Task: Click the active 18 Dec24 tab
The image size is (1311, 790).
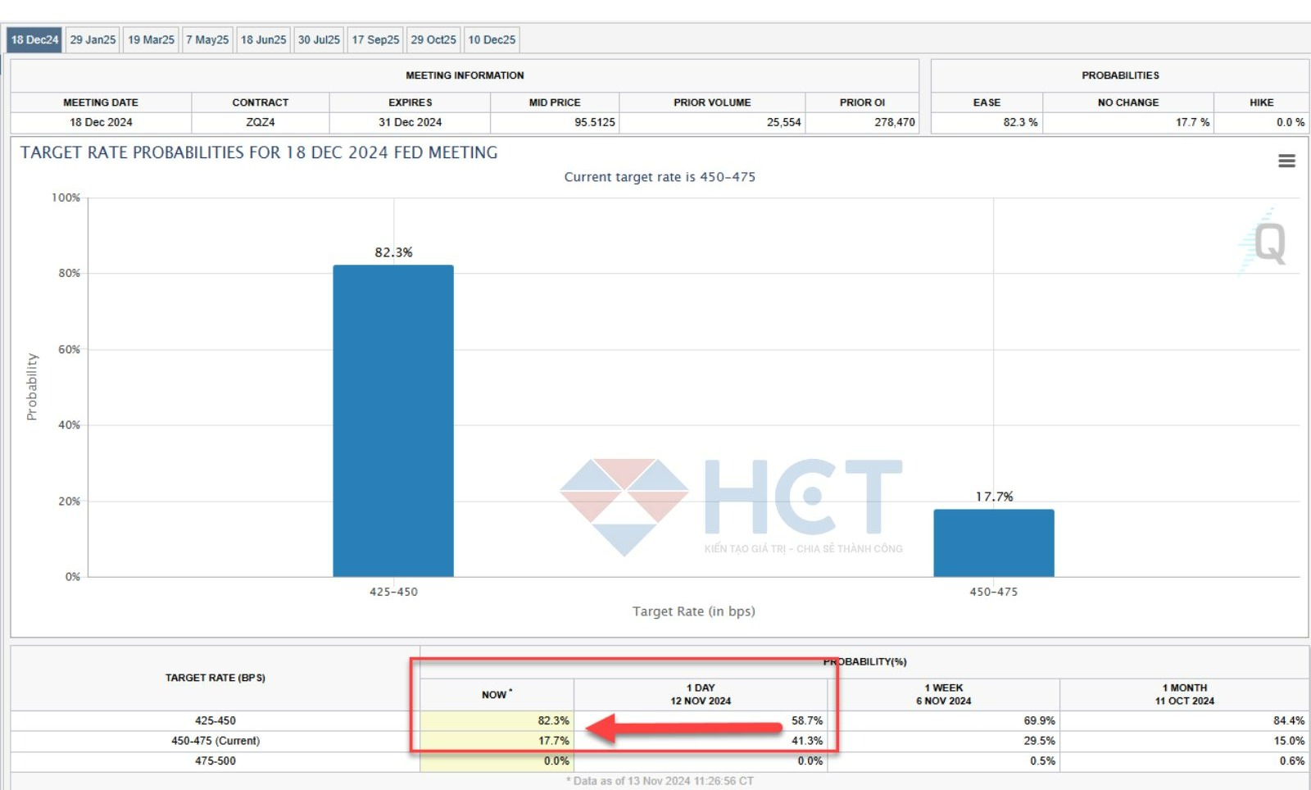Action: pyautogui.click(x=34, y=39)
